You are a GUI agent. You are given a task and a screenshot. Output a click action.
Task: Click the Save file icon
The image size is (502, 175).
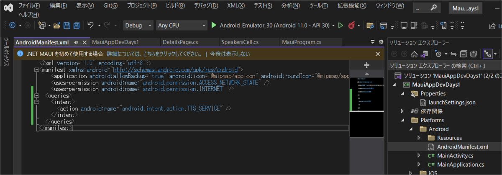click(67, 26)
